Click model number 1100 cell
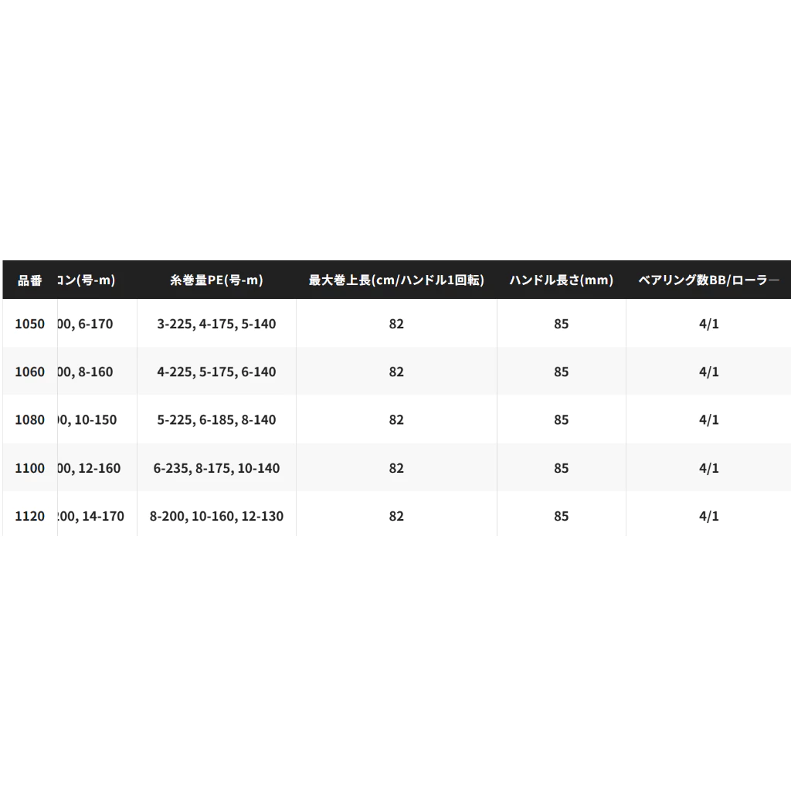Image resolution: width=791 pixels, height=791 pixels. [29, 468]
